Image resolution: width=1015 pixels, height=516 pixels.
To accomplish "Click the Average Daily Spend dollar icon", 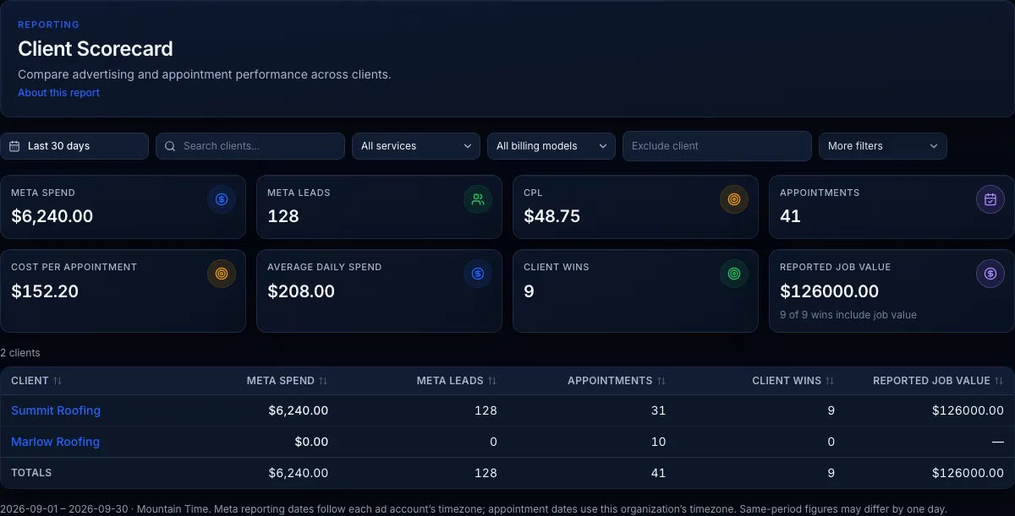I will coord(478,274).
